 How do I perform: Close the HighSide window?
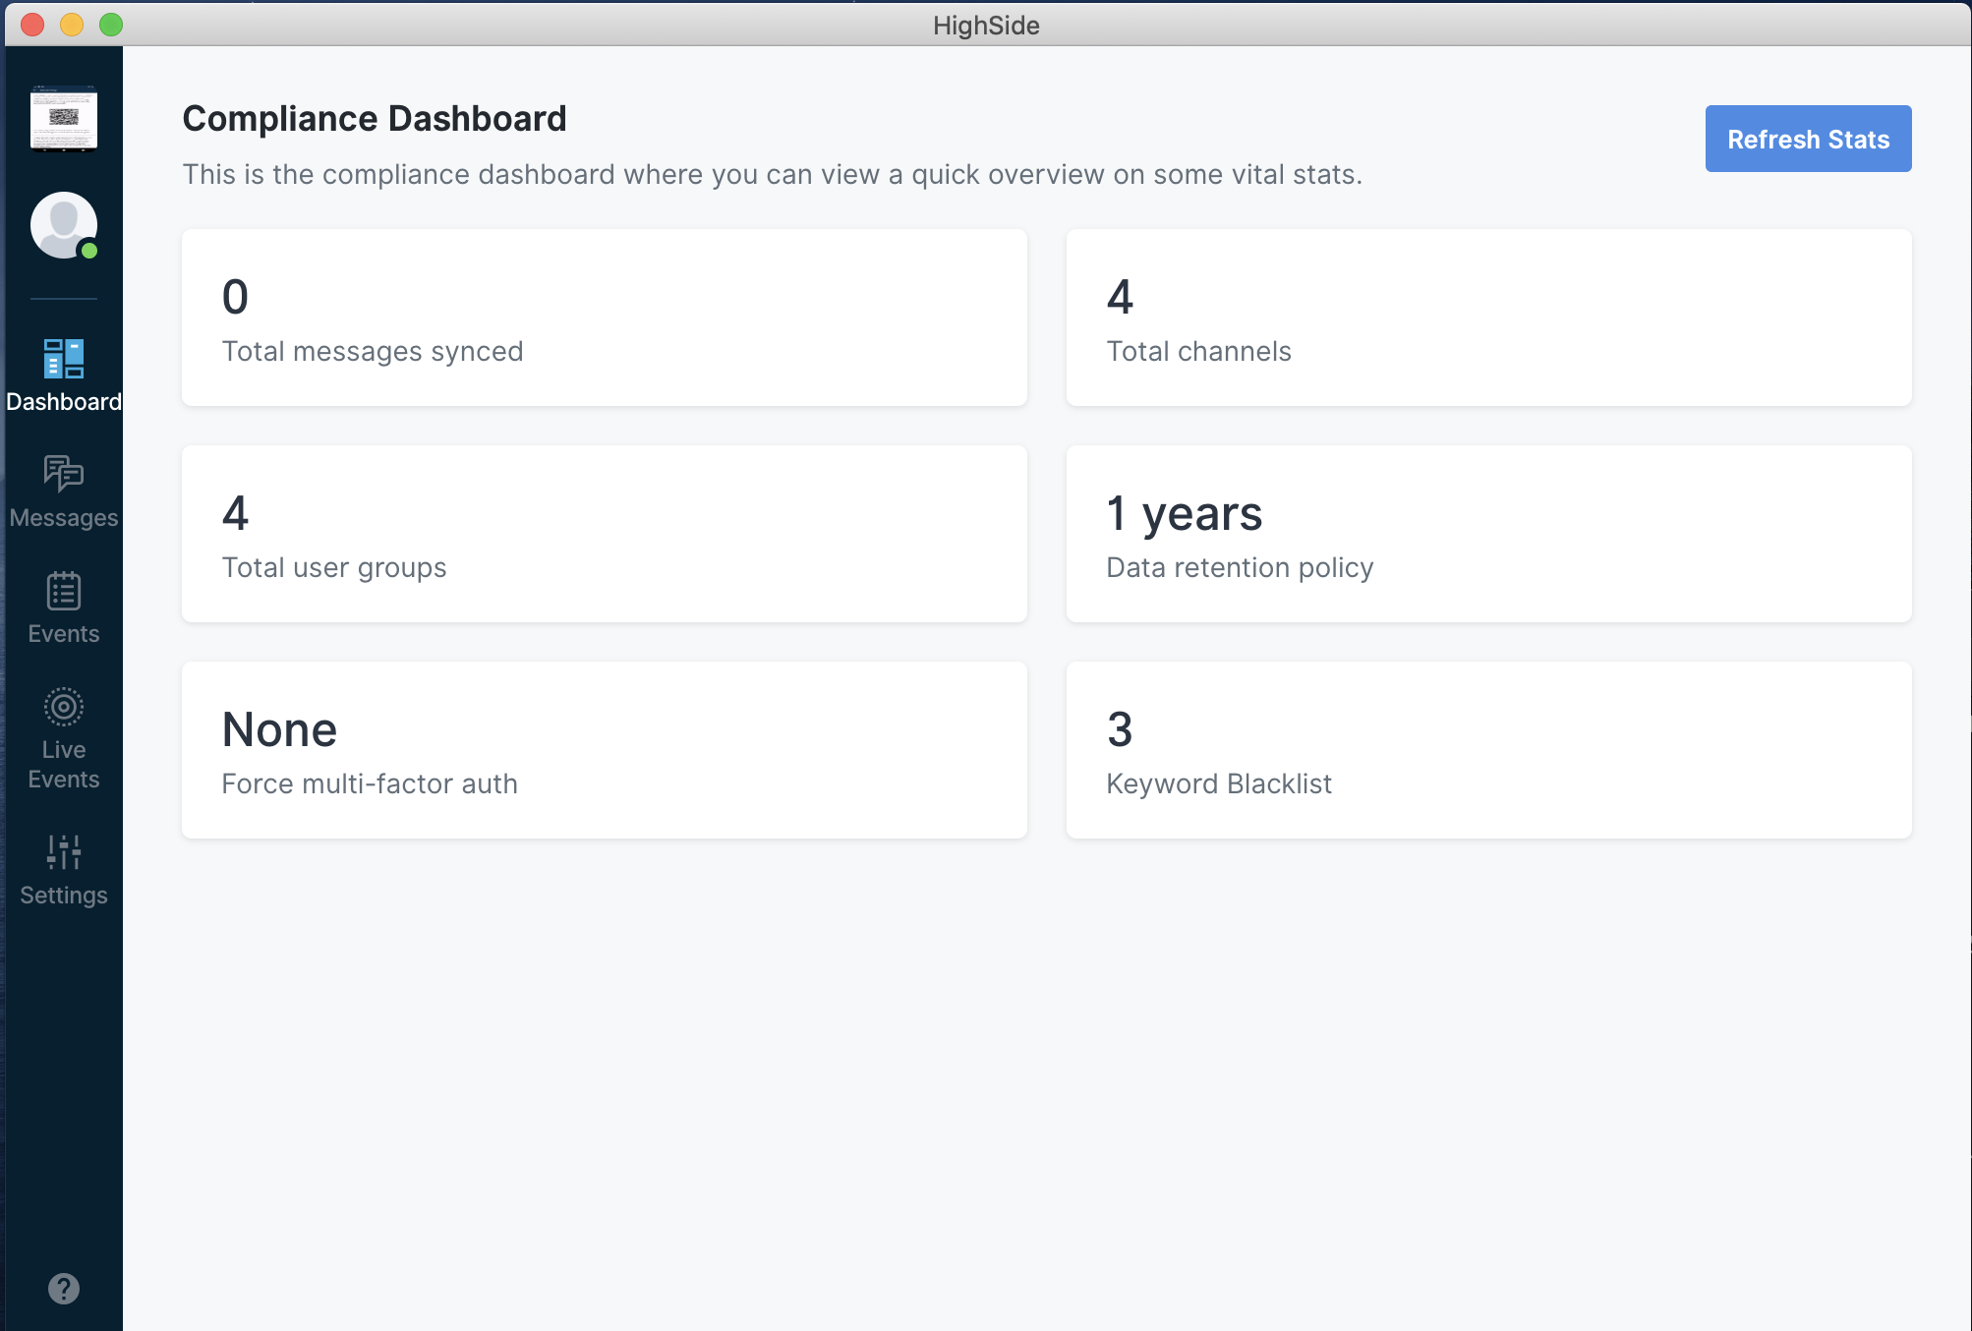coord(32,25)
